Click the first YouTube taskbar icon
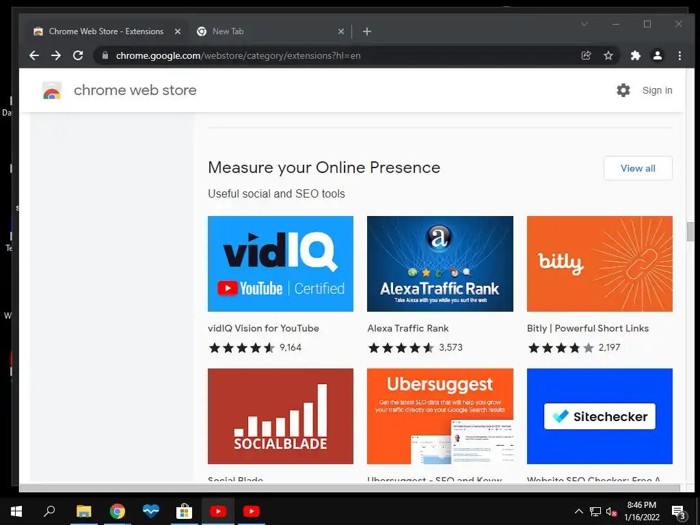The width and height of the screenshot is (700, 525). tap(218, 511)
